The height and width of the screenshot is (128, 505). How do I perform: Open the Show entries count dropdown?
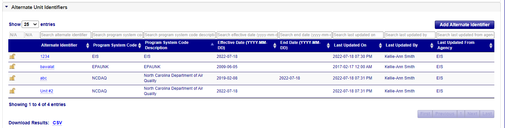(30, 24)
